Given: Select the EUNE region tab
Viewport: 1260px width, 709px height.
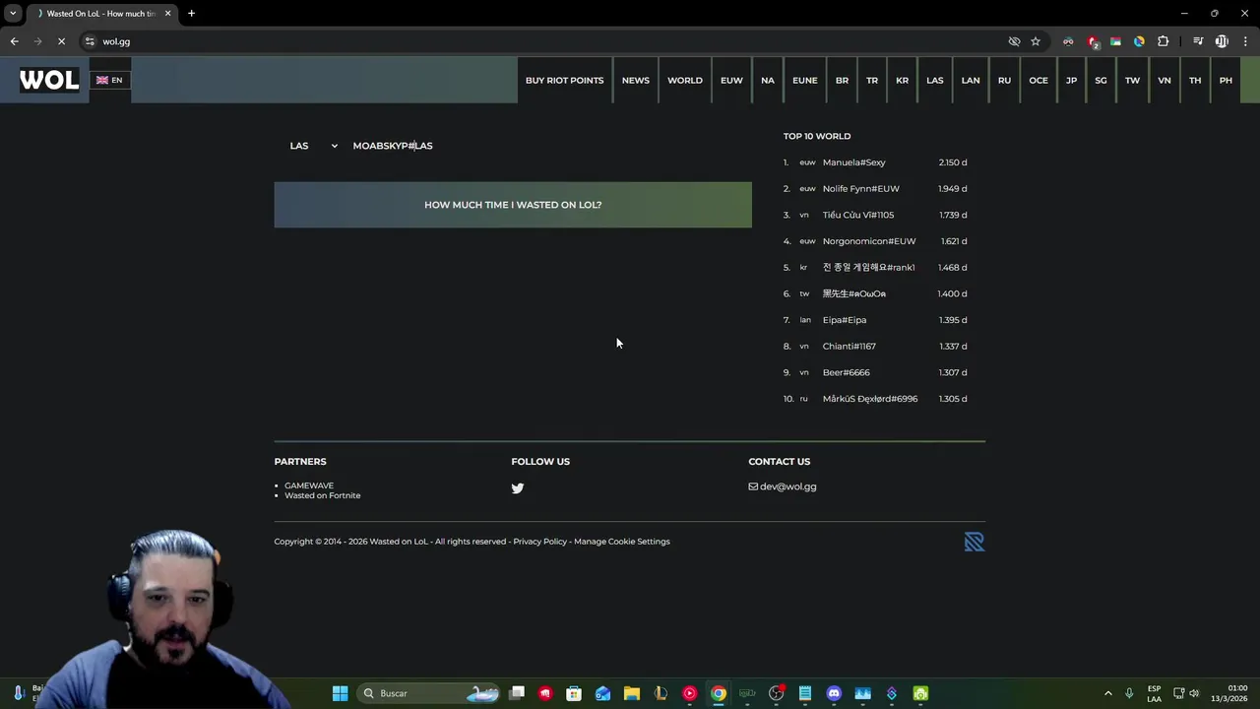Looking at the screenshot, I should tap(805, 81).
